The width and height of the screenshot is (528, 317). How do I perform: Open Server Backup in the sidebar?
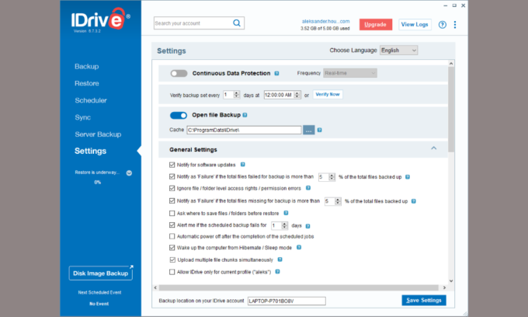tap(98, 134)
